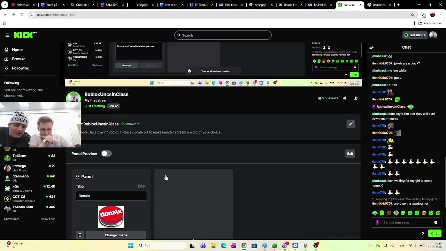
Task: Open browser downloads icon
Action: [x=424, y=15]
